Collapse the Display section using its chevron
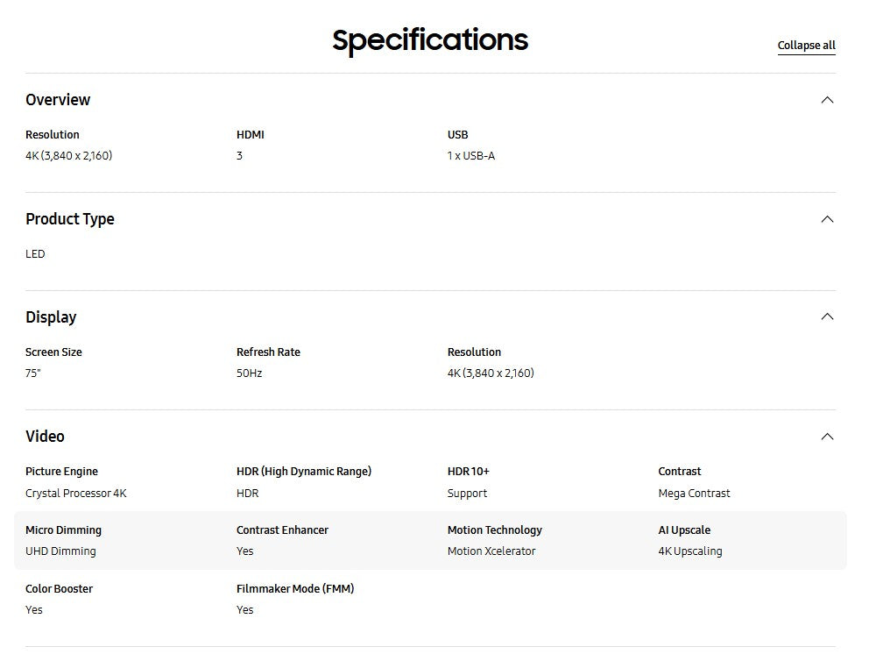The image size is (876, 654). 826,316
